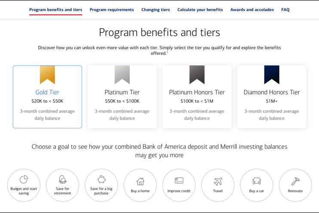The height and width of the screenshot is (213, 319).
Task: Go to Calculate your benefits tab
Action: 200,9
